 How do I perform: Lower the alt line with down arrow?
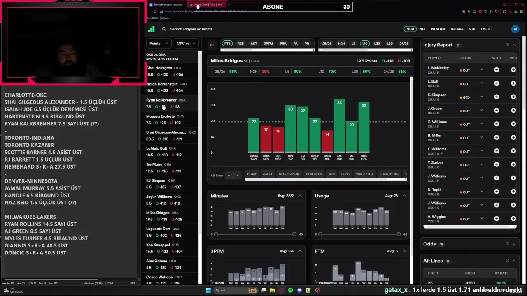[237, 175]
